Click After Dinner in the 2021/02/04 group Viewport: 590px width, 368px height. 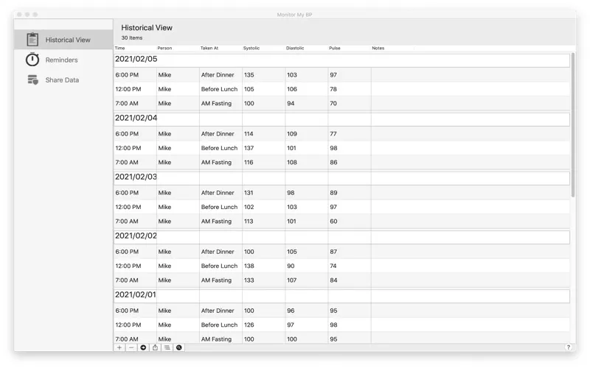click(218, 134)
